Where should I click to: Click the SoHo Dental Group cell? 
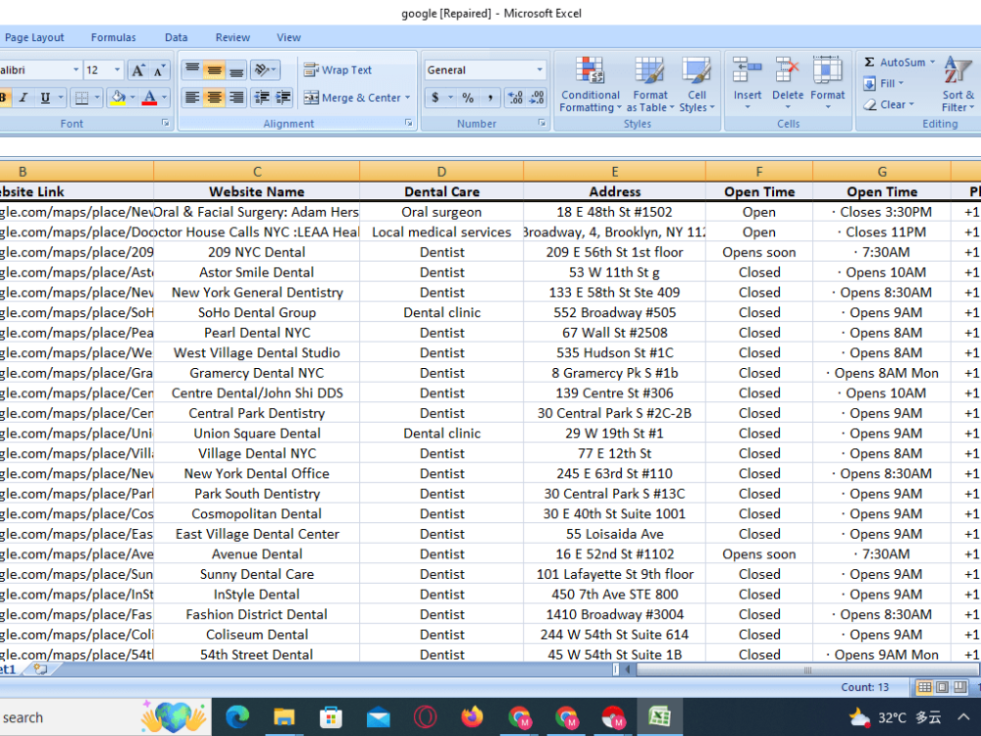coord(256,312)
